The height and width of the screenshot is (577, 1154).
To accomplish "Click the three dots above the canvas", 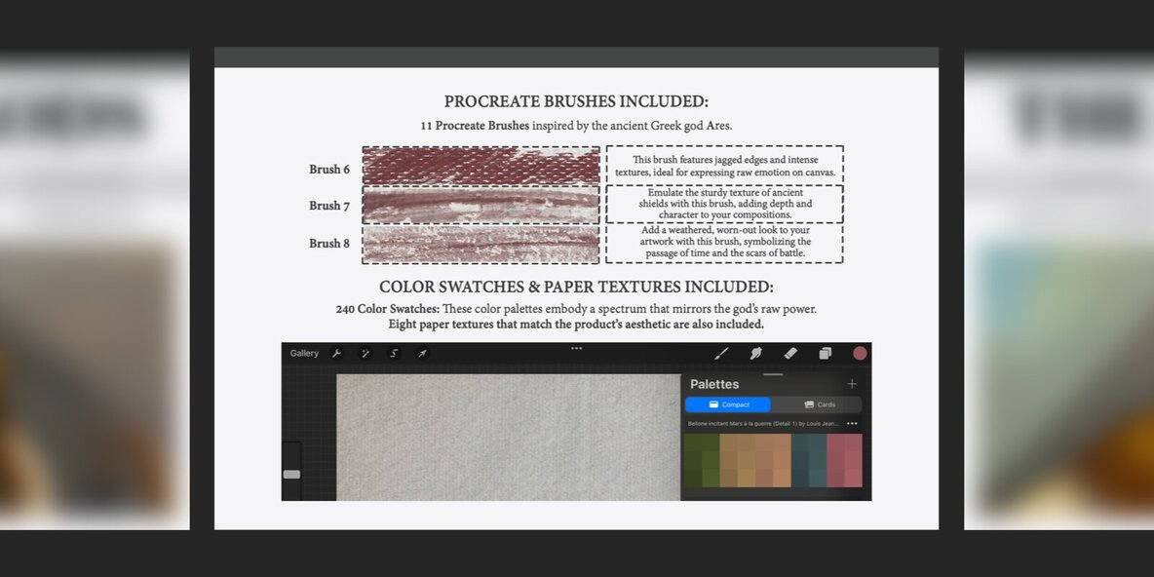I will pos(576,348).
